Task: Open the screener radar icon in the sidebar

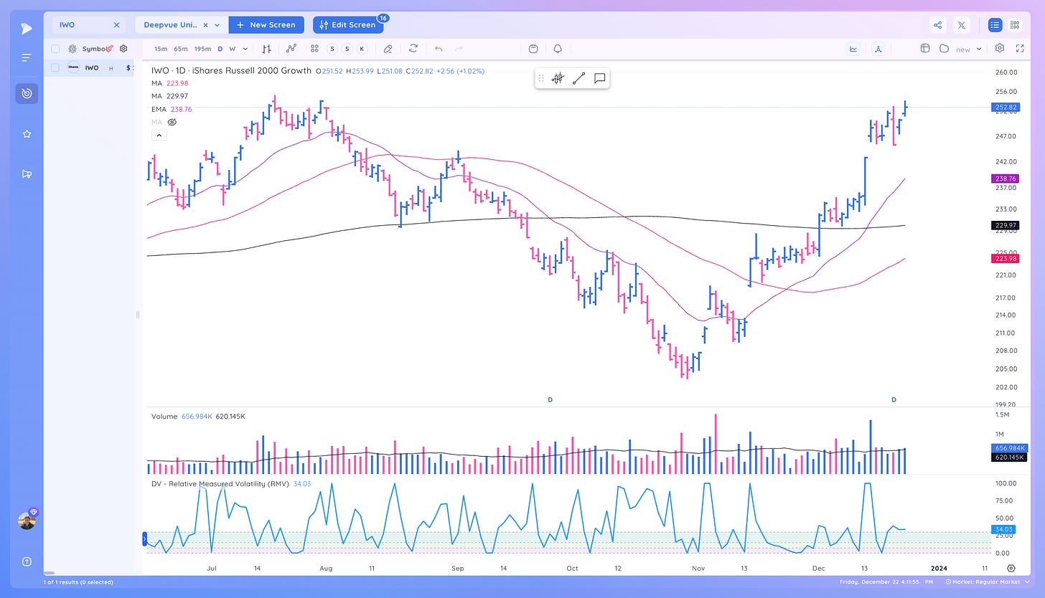Action: point(27,93)
